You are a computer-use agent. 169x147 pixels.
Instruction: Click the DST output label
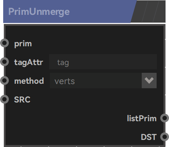click(149, 137)
